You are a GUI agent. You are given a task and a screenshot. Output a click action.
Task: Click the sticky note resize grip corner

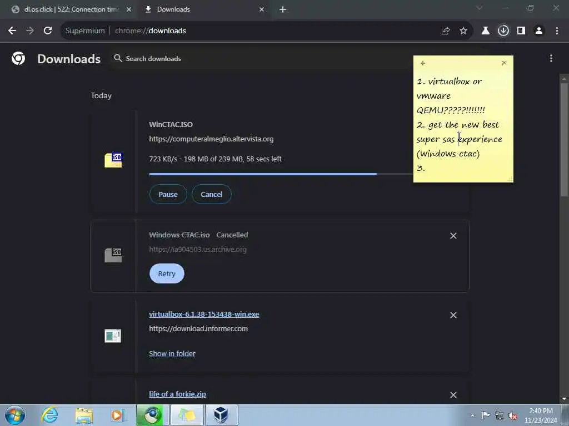pos(510,179)
